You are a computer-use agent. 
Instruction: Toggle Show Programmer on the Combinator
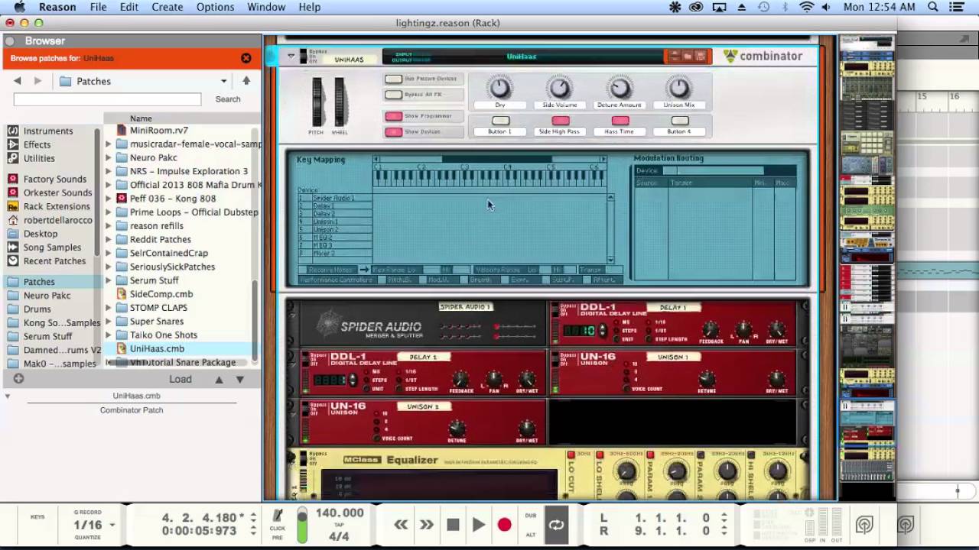tap(393, 116)
